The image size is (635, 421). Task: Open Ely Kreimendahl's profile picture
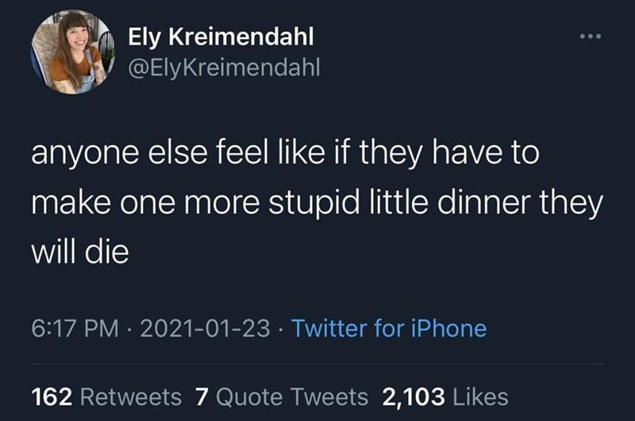[x=73, y=52]
